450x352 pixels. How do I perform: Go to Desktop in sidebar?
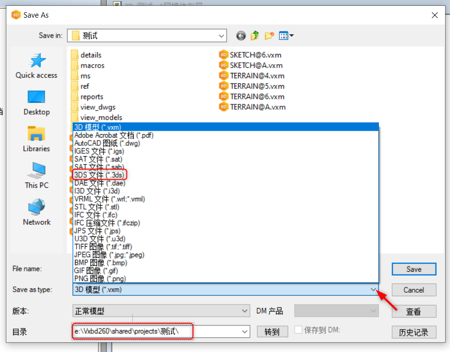tap(36, 103)
